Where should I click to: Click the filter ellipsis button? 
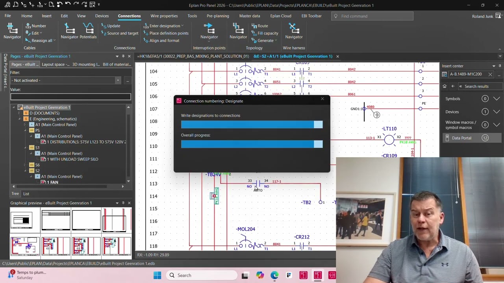(127, 81)
